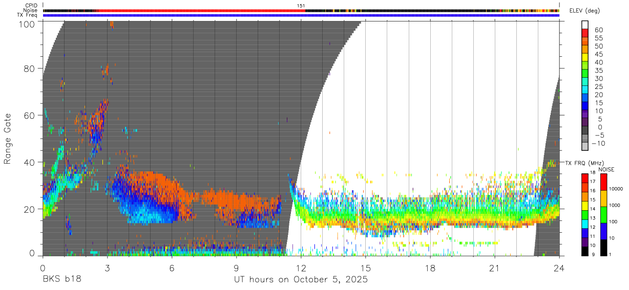Viewport: 629px width, 290px height.
Task: Click ELEV colorbar label 55
Action: pos(598,38)
